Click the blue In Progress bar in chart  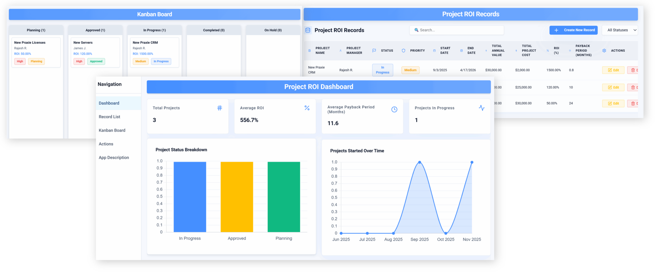coord(190,197)
